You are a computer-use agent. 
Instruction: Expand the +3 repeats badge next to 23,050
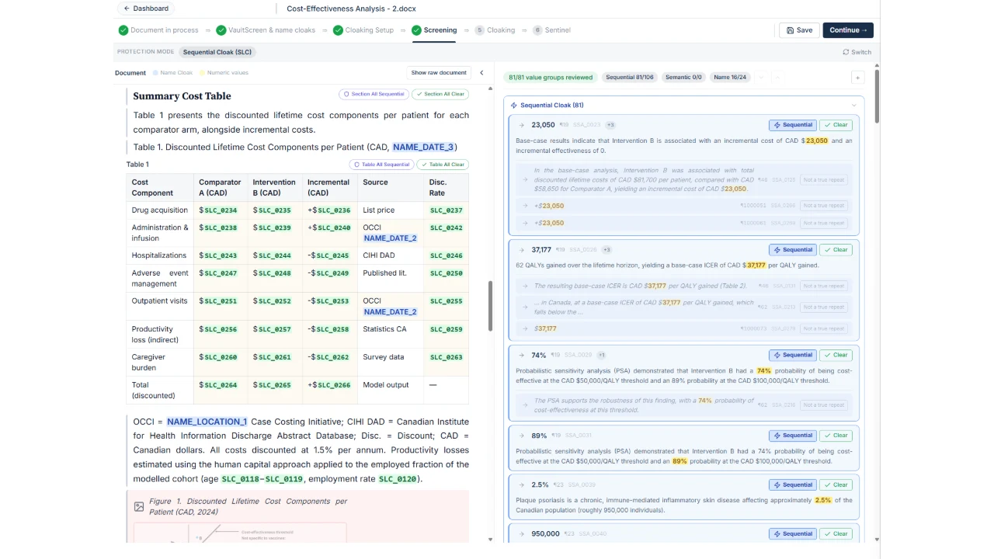pyautogui.click(x=610, y=125)
